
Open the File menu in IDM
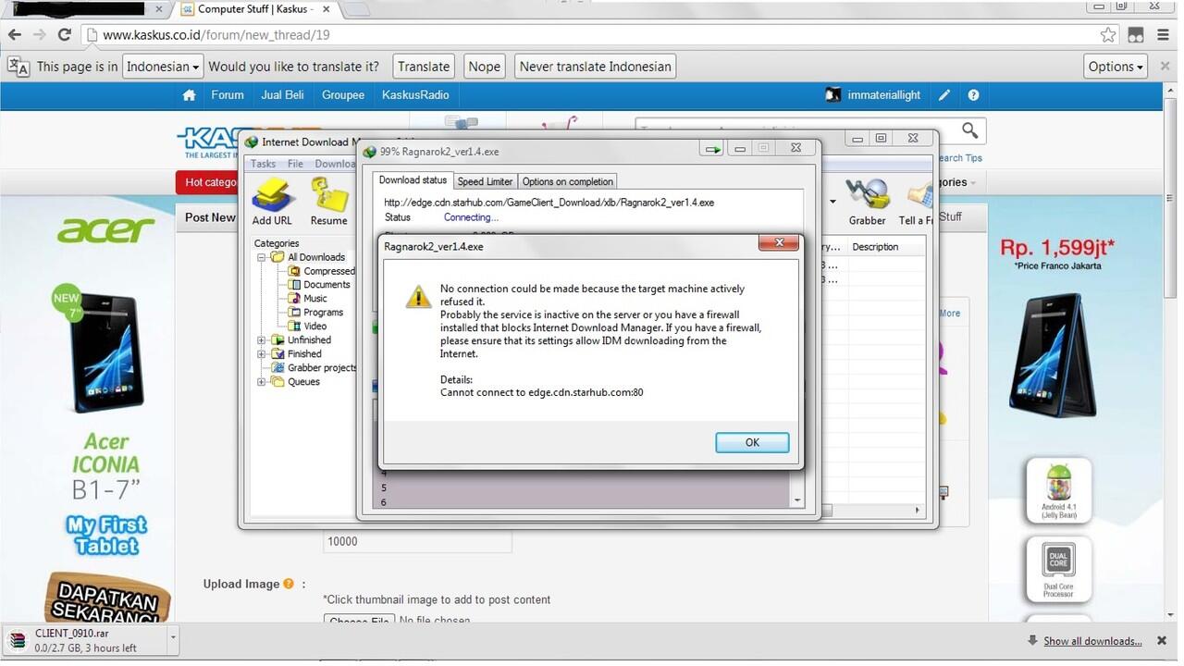pyautogui.click(x=295, y=164)
